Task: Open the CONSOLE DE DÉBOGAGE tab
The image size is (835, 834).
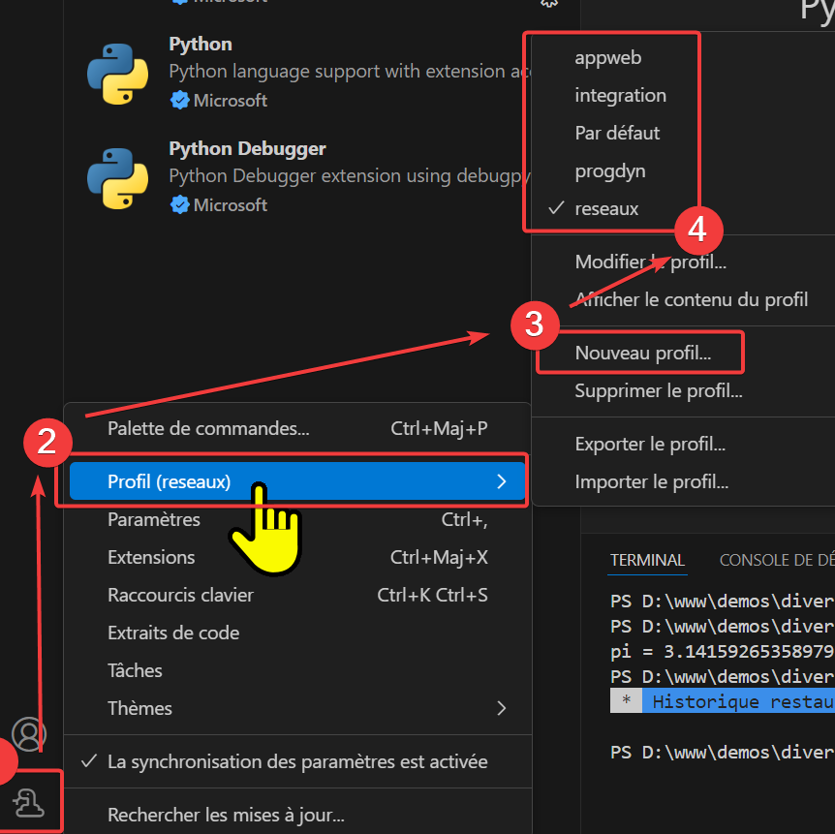Action: tap(776, 560)
